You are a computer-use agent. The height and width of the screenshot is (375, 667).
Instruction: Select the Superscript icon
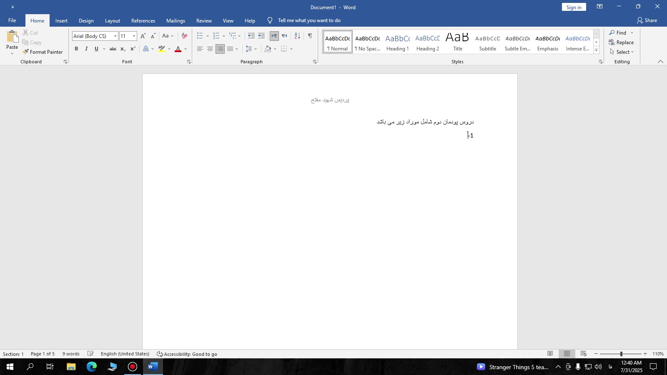click(133, 49)
